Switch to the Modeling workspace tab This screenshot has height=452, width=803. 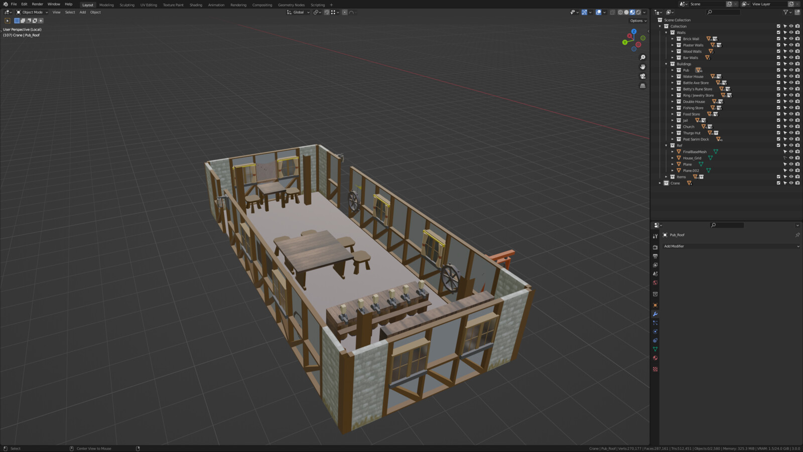pos(106,5)
